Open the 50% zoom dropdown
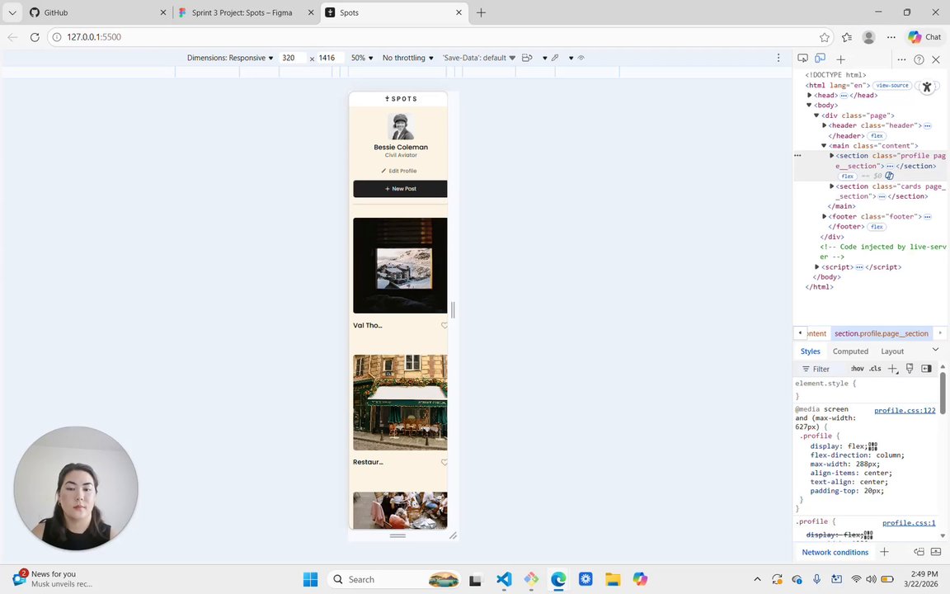Image resolution: width=950 pixels, height=594 pixels. pyautogui.click(x=362, y=58)
